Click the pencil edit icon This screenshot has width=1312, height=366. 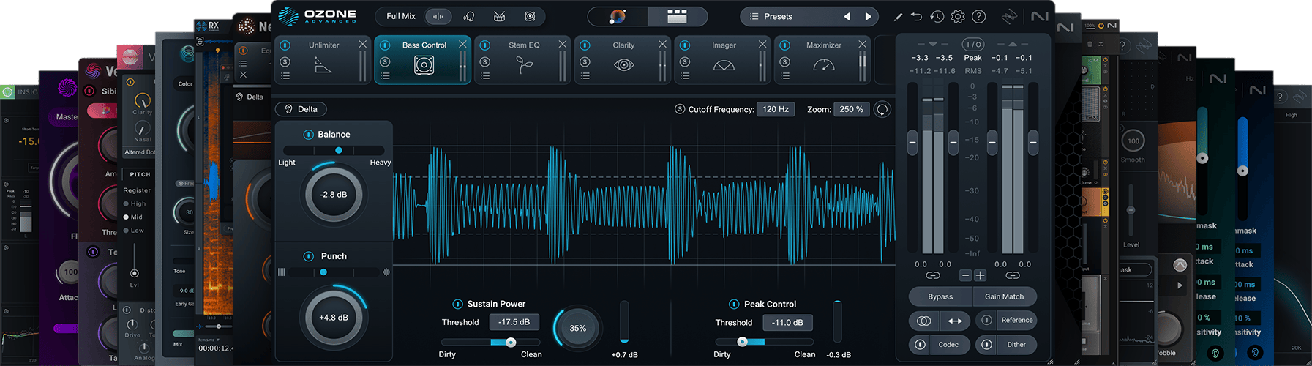click(x=898, y=16)
